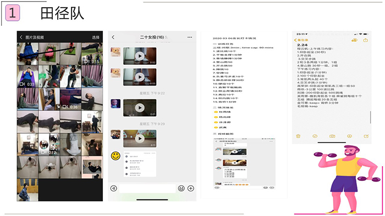Open the emoji picker in the chat bar
The height and width of the screenshot is (216, 385).
coord(181,189)
